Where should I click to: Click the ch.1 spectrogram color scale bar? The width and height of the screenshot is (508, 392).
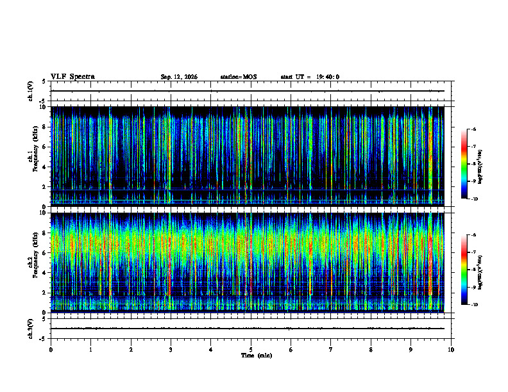[464, 164]
